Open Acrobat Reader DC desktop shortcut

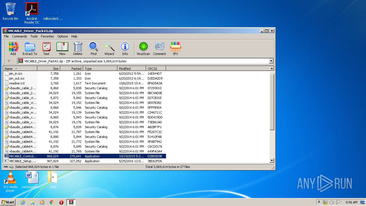point(32,13)
